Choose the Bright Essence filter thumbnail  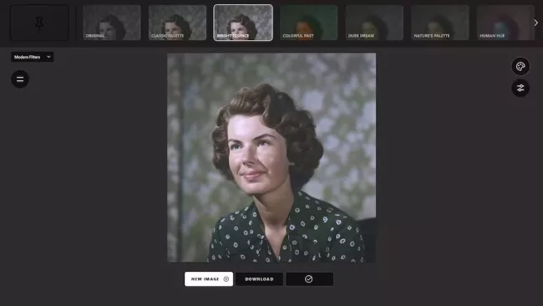click(243, 23)
